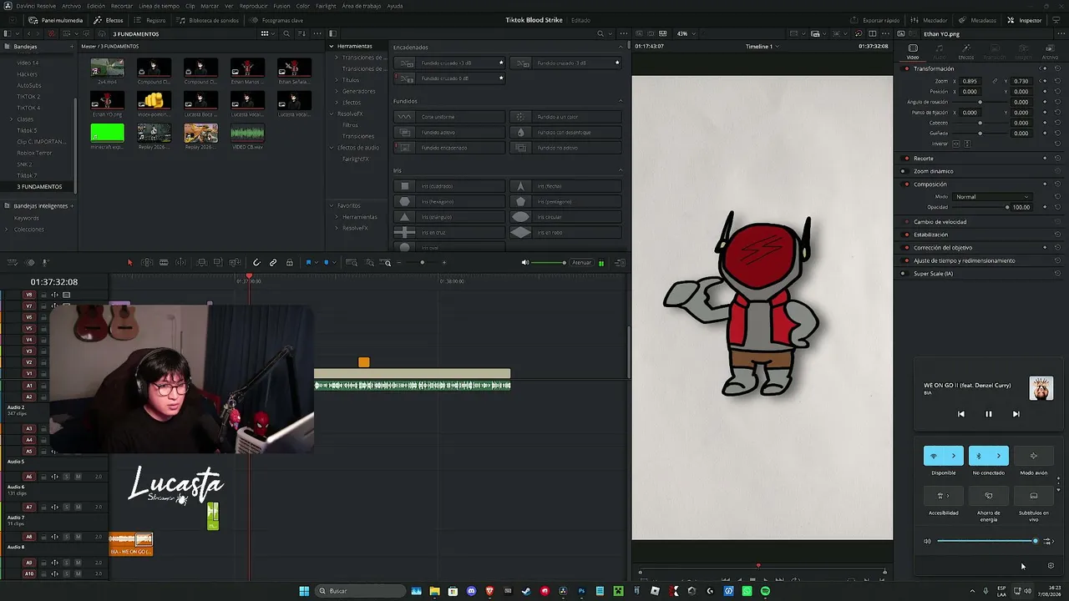This screenshot has width=1069, height=601.
Task: Reset the Transformación section
Action: coord(1058,68)
